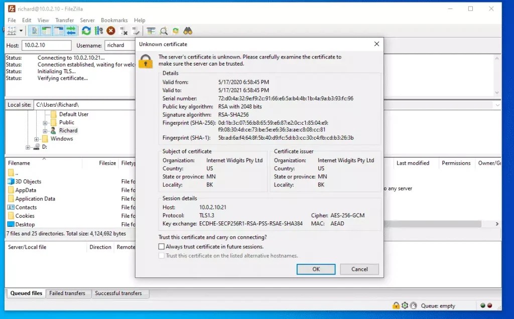Screen dimensions: 514x319
Task: Click the reconnect to last server icon
Action: click(x=136, y=31)
